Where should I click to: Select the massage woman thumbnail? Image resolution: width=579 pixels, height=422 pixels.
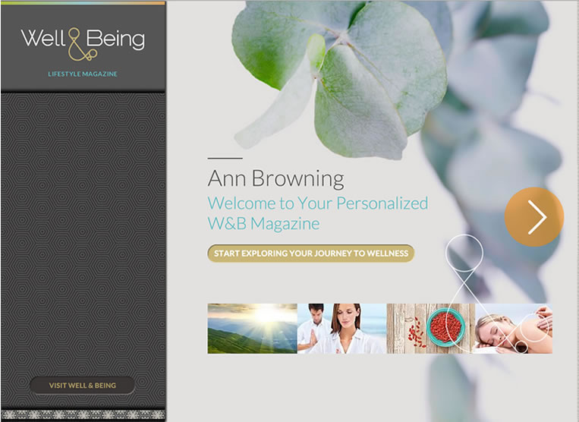[x=514, y=329]
